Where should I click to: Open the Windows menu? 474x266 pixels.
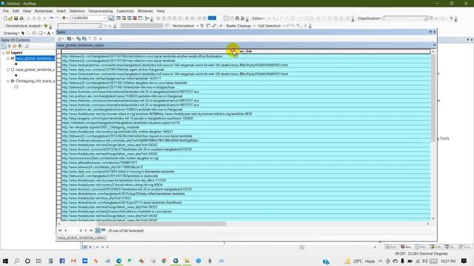145,11
